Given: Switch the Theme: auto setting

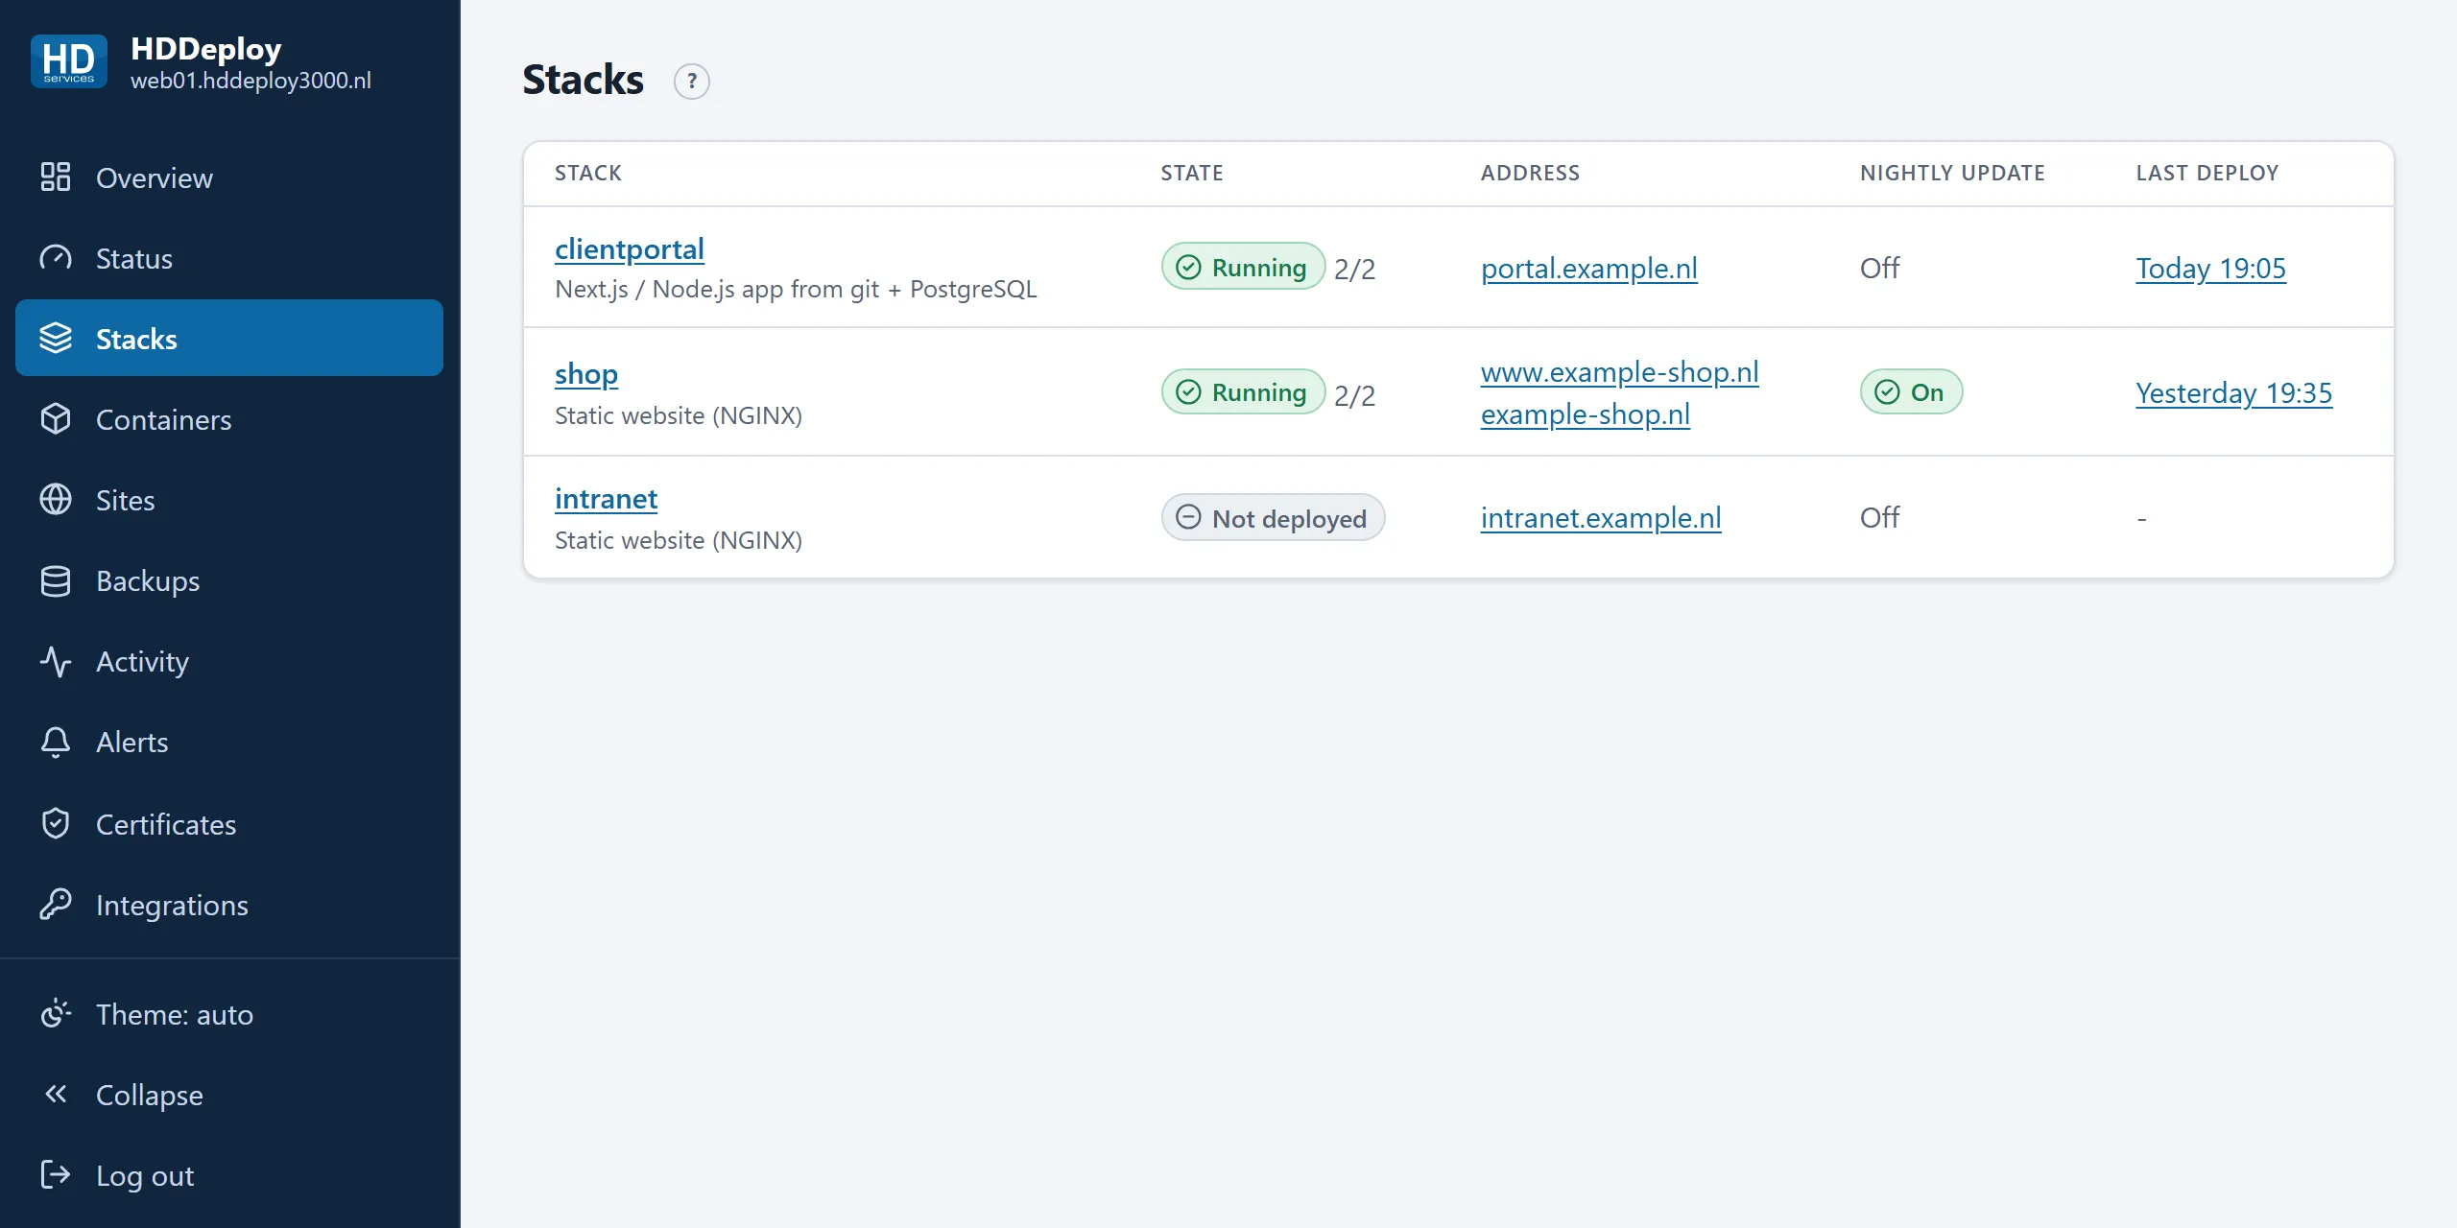Looking at the screenshot, I should [x=229, y=1014].
